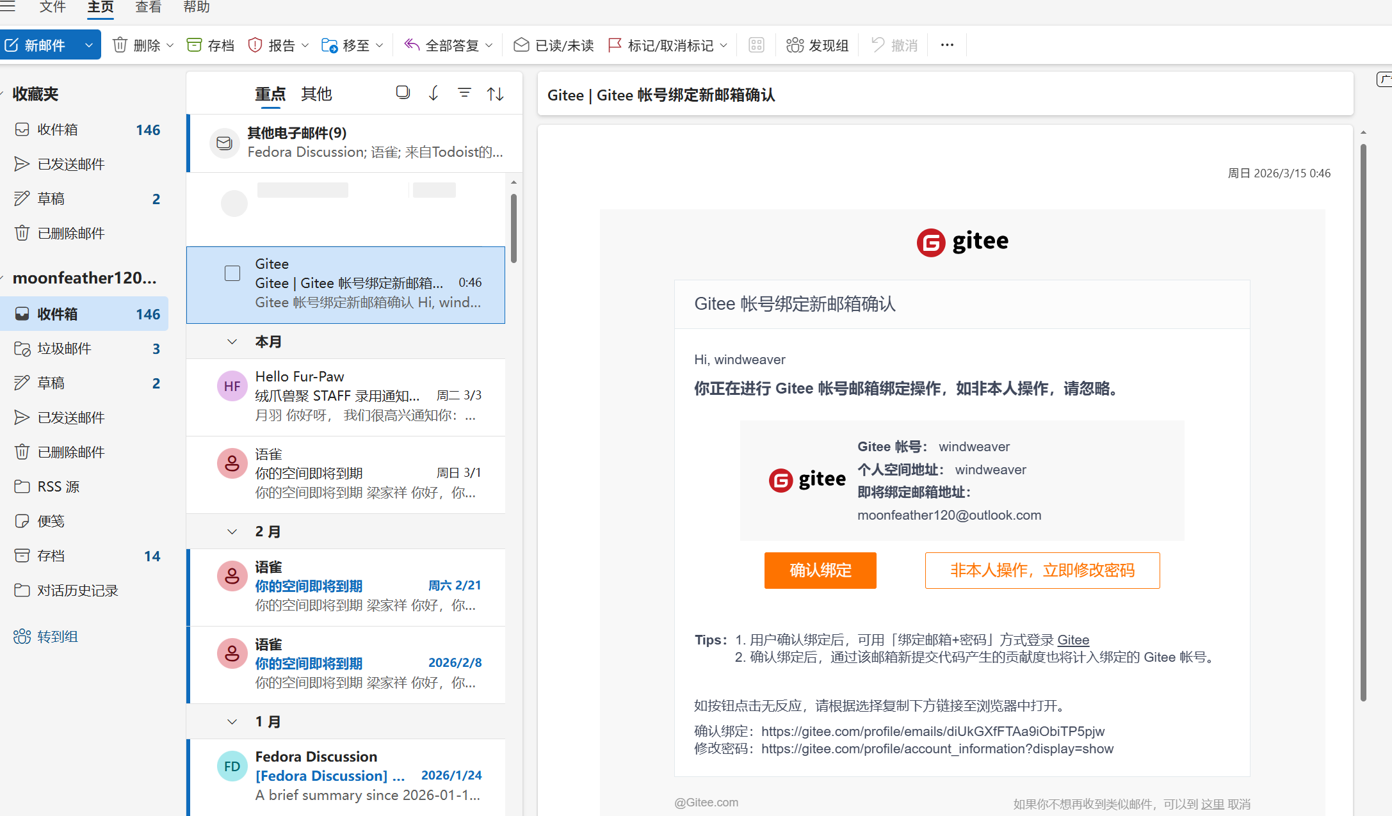Click the Move To folder icon
Viewport: 1392px width, 816px height.
[329, 45]
